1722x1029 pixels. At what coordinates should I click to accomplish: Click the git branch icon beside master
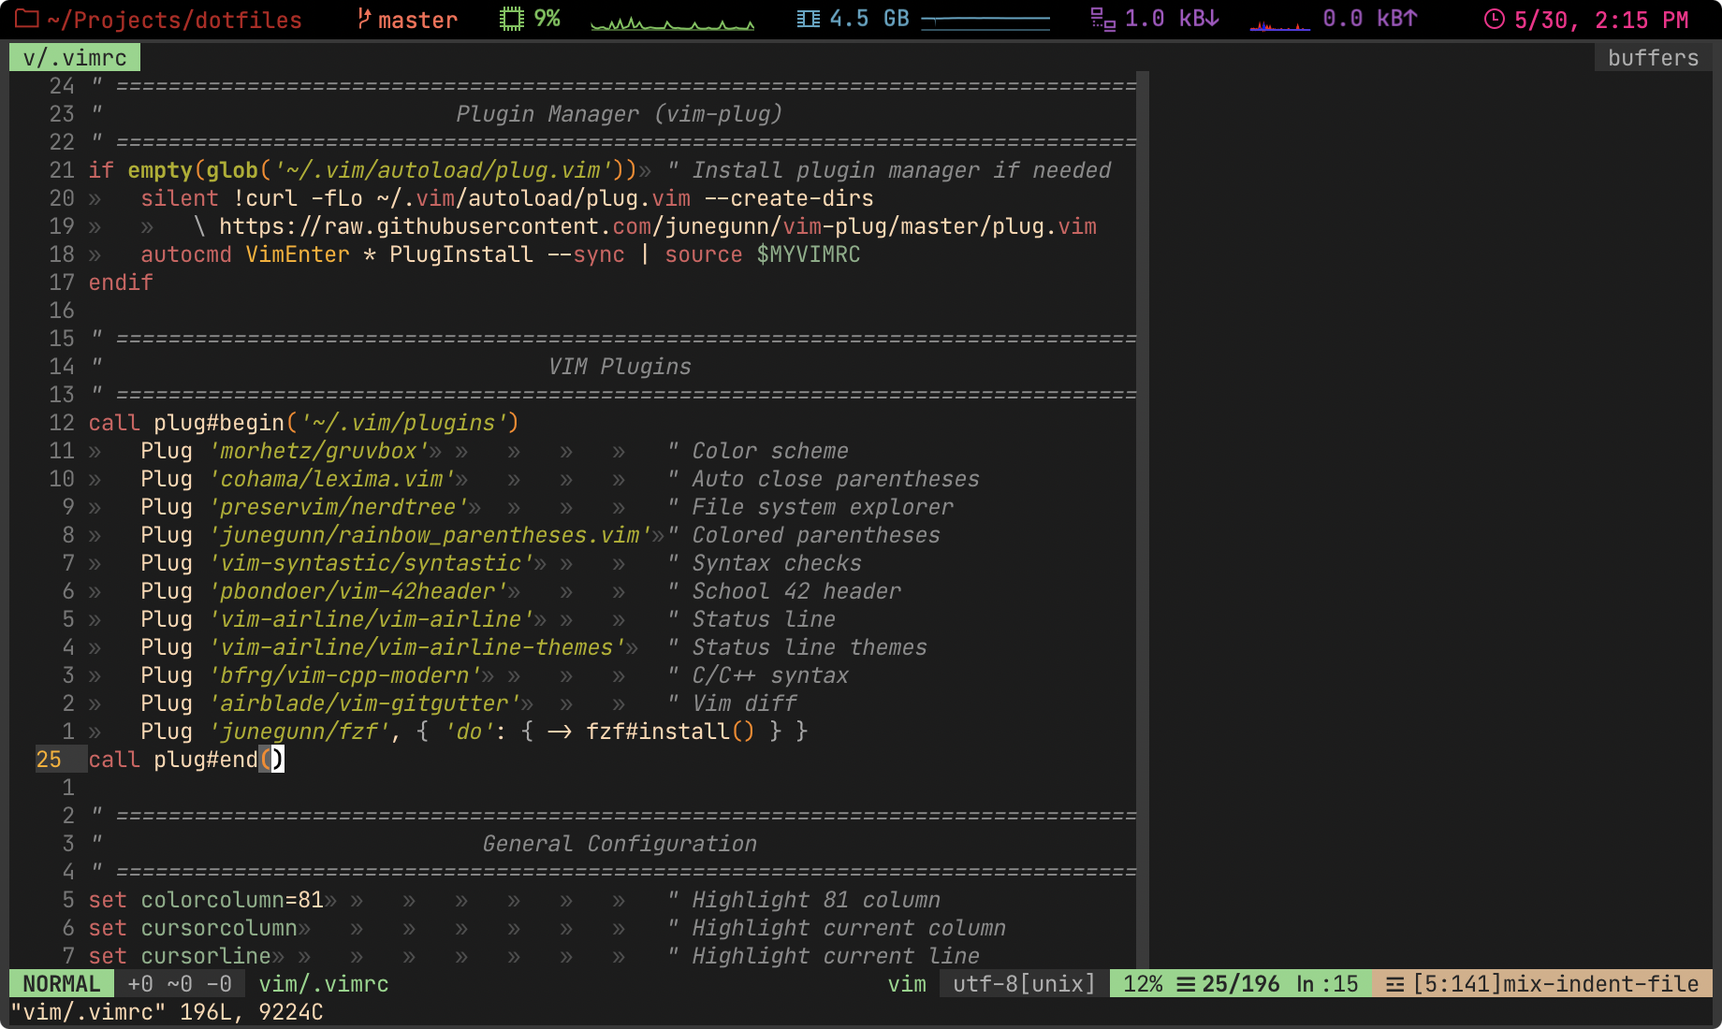[364, 19]
